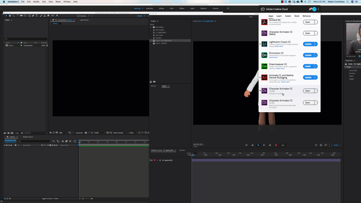361x203 pixels.
Task: Select the Type tool in After Effects
Action: [x=36, y=16]
